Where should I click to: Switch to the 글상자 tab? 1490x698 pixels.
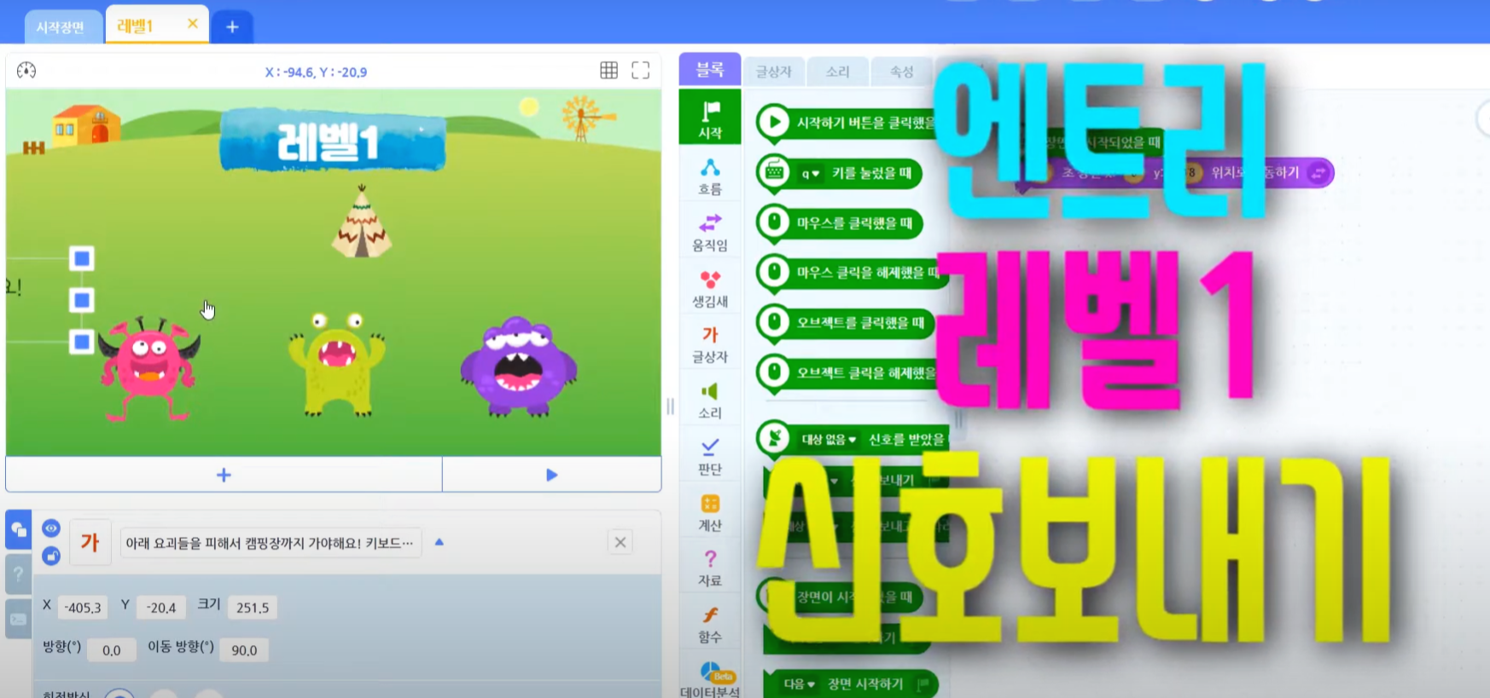point(774,72)
